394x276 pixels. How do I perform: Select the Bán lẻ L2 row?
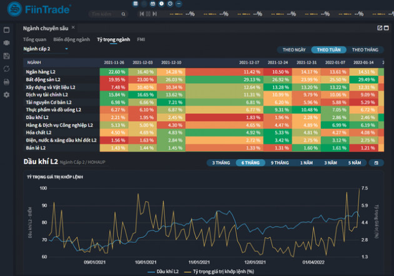click(x=203, y=148)
